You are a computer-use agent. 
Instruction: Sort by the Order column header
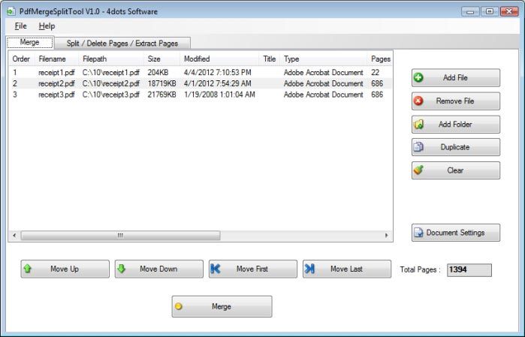pos(21,59)
